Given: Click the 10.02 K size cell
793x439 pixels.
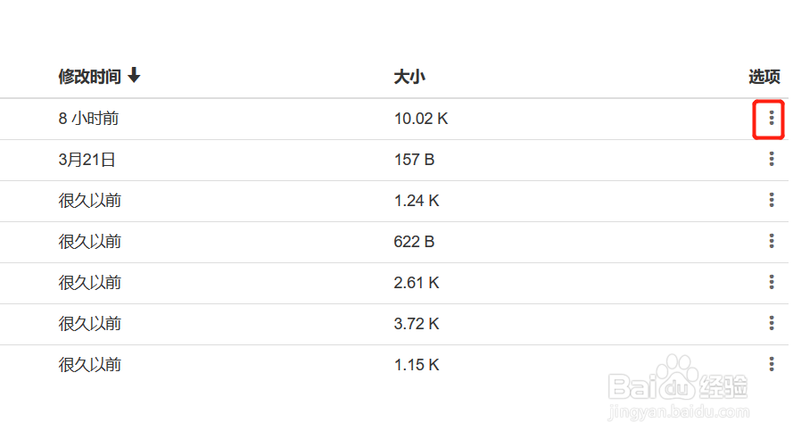Looking at the screenshot, I should [421, 119].
